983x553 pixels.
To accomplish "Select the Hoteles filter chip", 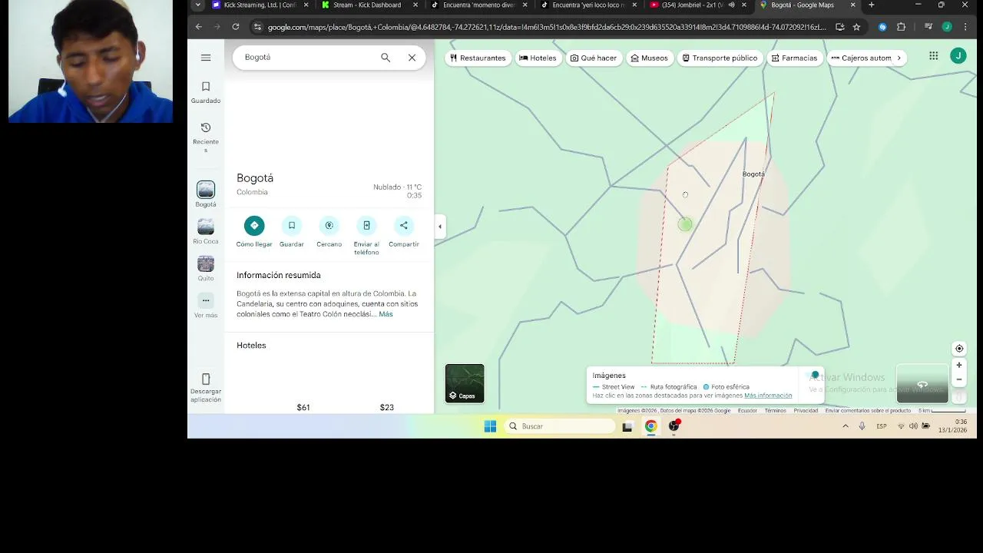I will tap(538, 58).
